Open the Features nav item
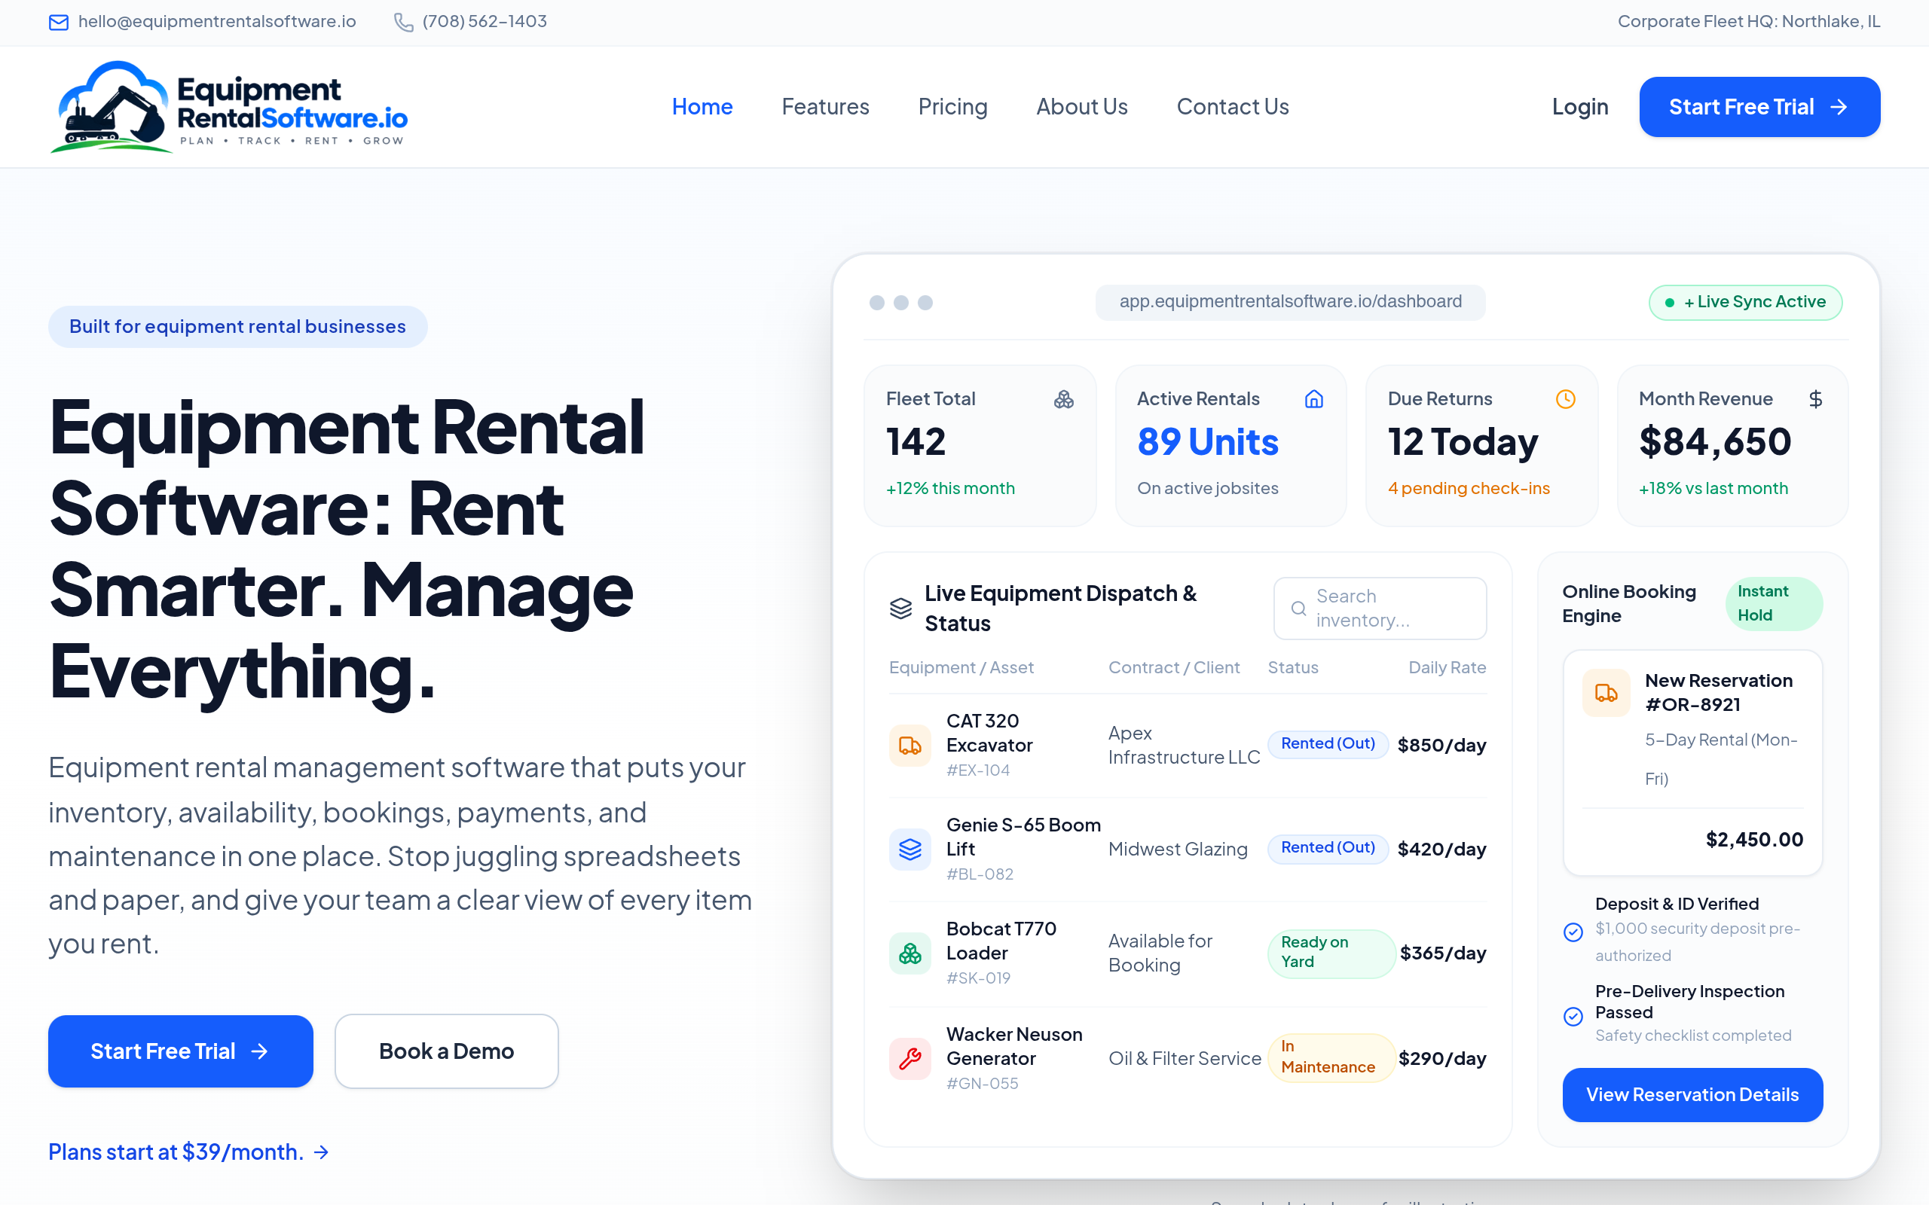Screen dimensions: 1929x1205 tap(825, 107)
